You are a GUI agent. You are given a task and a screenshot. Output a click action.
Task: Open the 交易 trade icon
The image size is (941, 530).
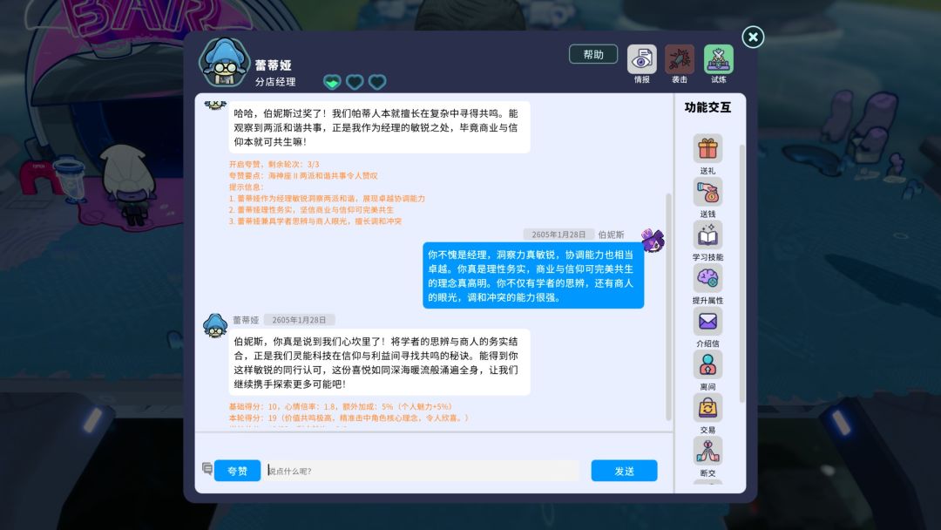tap(707, 408)
